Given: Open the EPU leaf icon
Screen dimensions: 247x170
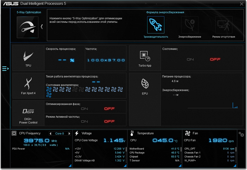Looking at the screenshot, I should click(145, 83).
